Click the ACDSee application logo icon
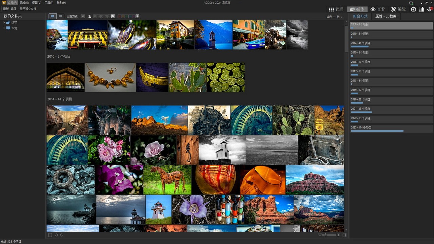 pos(4,3)
